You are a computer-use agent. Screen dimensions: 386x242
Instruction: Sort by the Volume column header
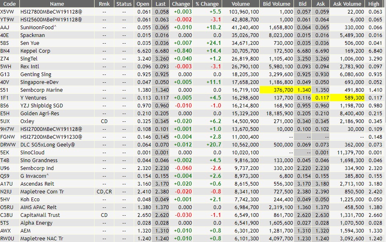click(x=241, y=4)
